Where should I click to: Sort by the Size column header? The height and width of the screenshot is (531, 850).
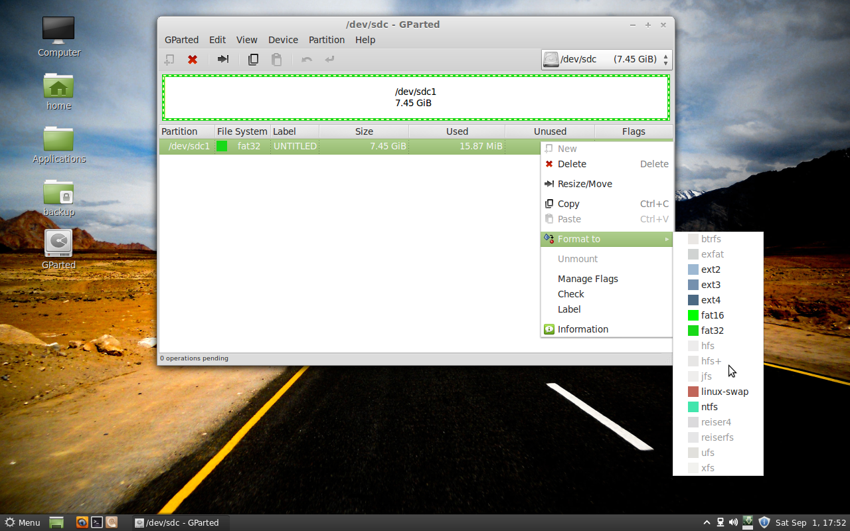click(x=364, y=131)
